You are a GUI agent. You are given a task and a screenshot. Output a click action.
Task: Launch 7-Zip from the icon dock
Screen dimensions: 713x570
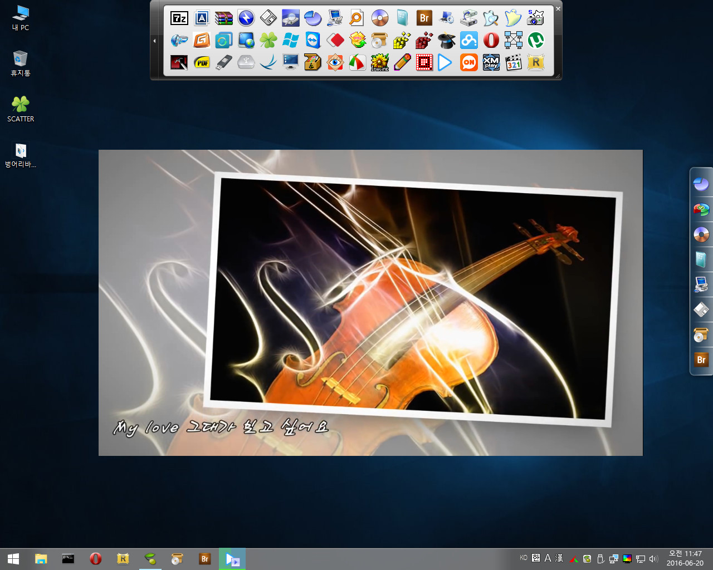coord(179,18)
